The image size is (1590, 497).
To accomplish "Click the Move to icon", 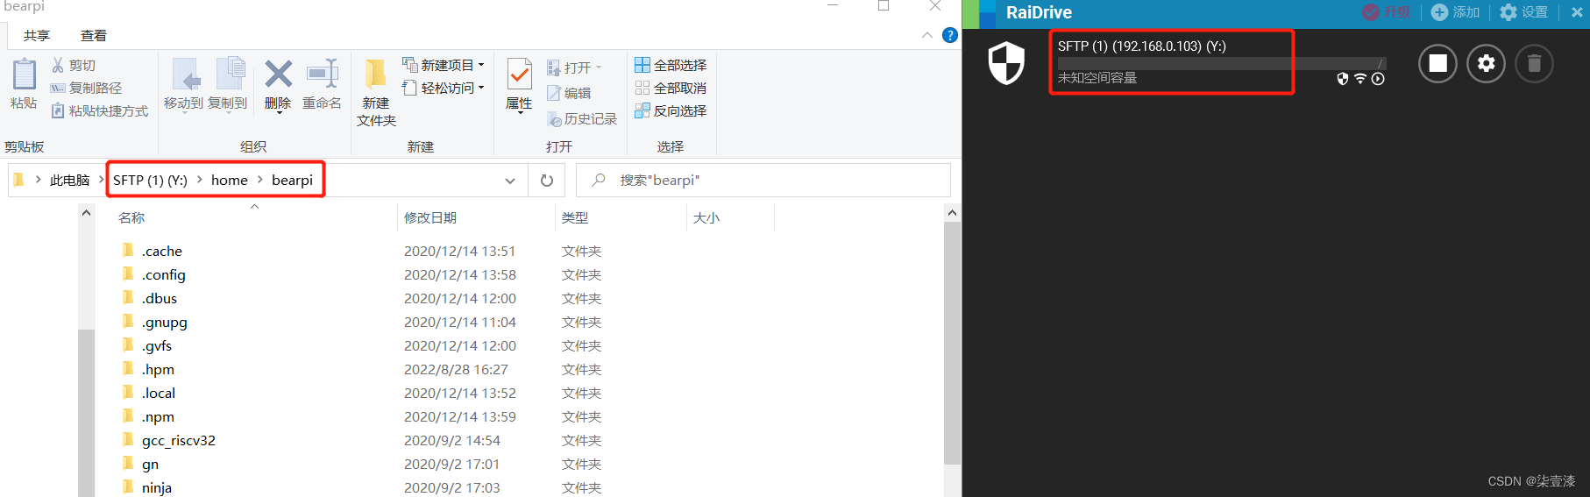I will (x=185, y=75).
